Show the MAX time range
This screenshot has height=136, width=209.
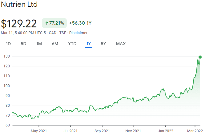(121, 44)
